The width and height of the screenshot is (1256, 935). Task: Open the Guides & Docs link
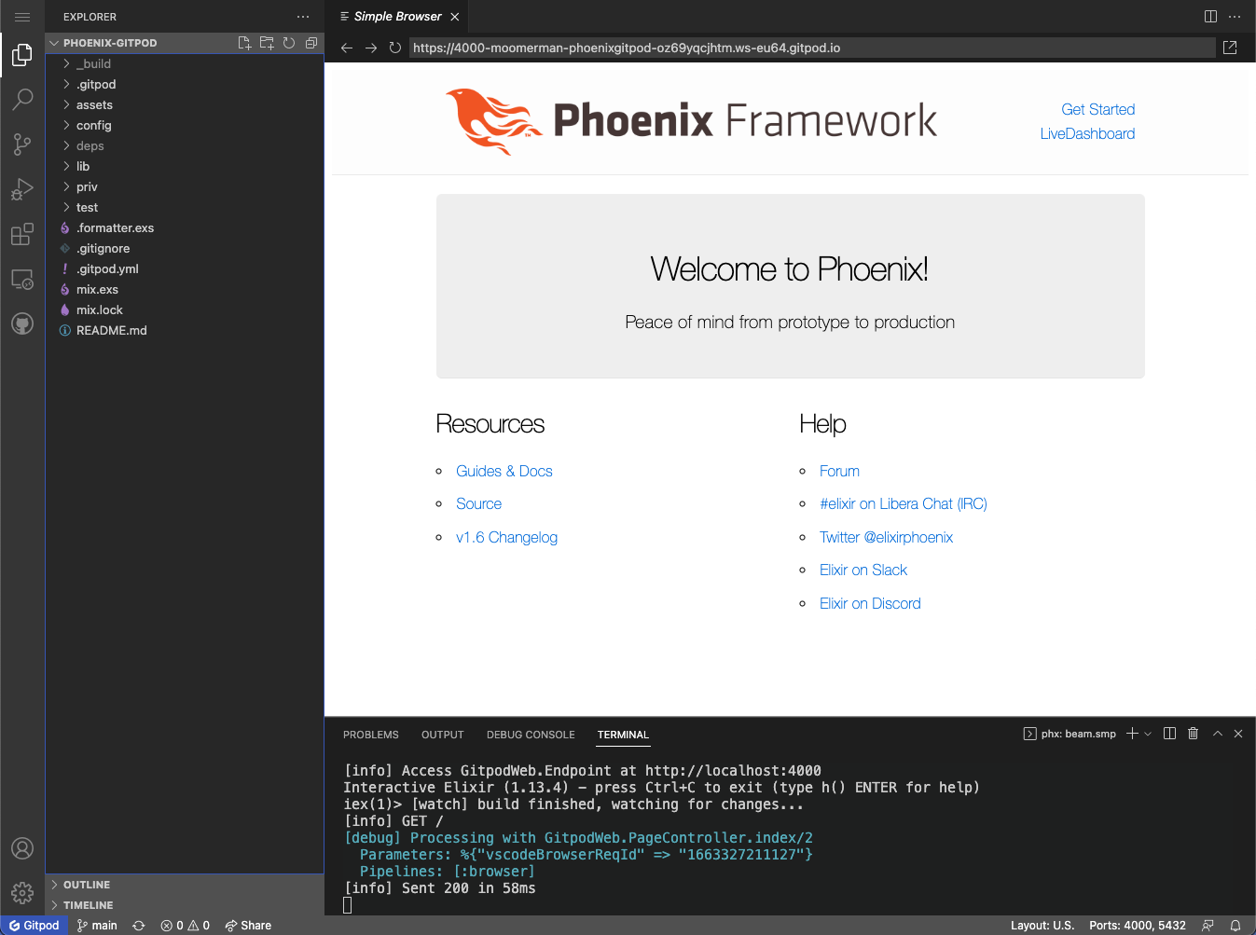click(504, 471)
